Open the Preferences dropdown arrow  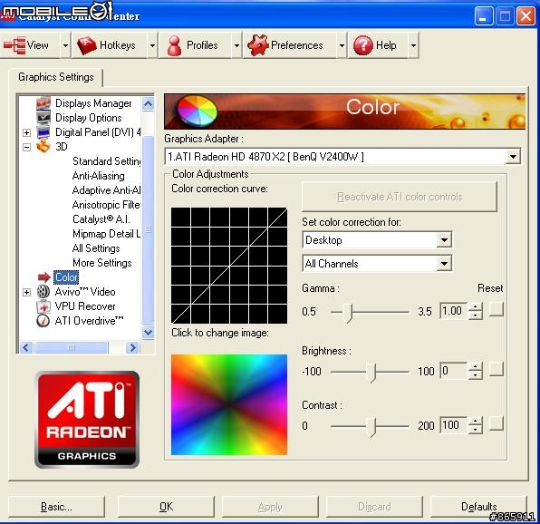pos(342,45)
